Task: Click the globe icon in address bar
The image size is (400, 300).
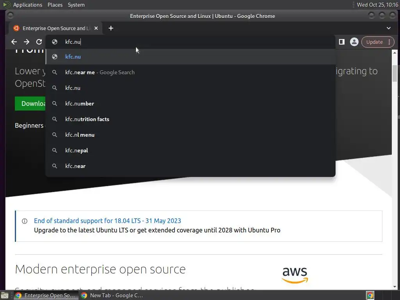Action: (55, 42)
